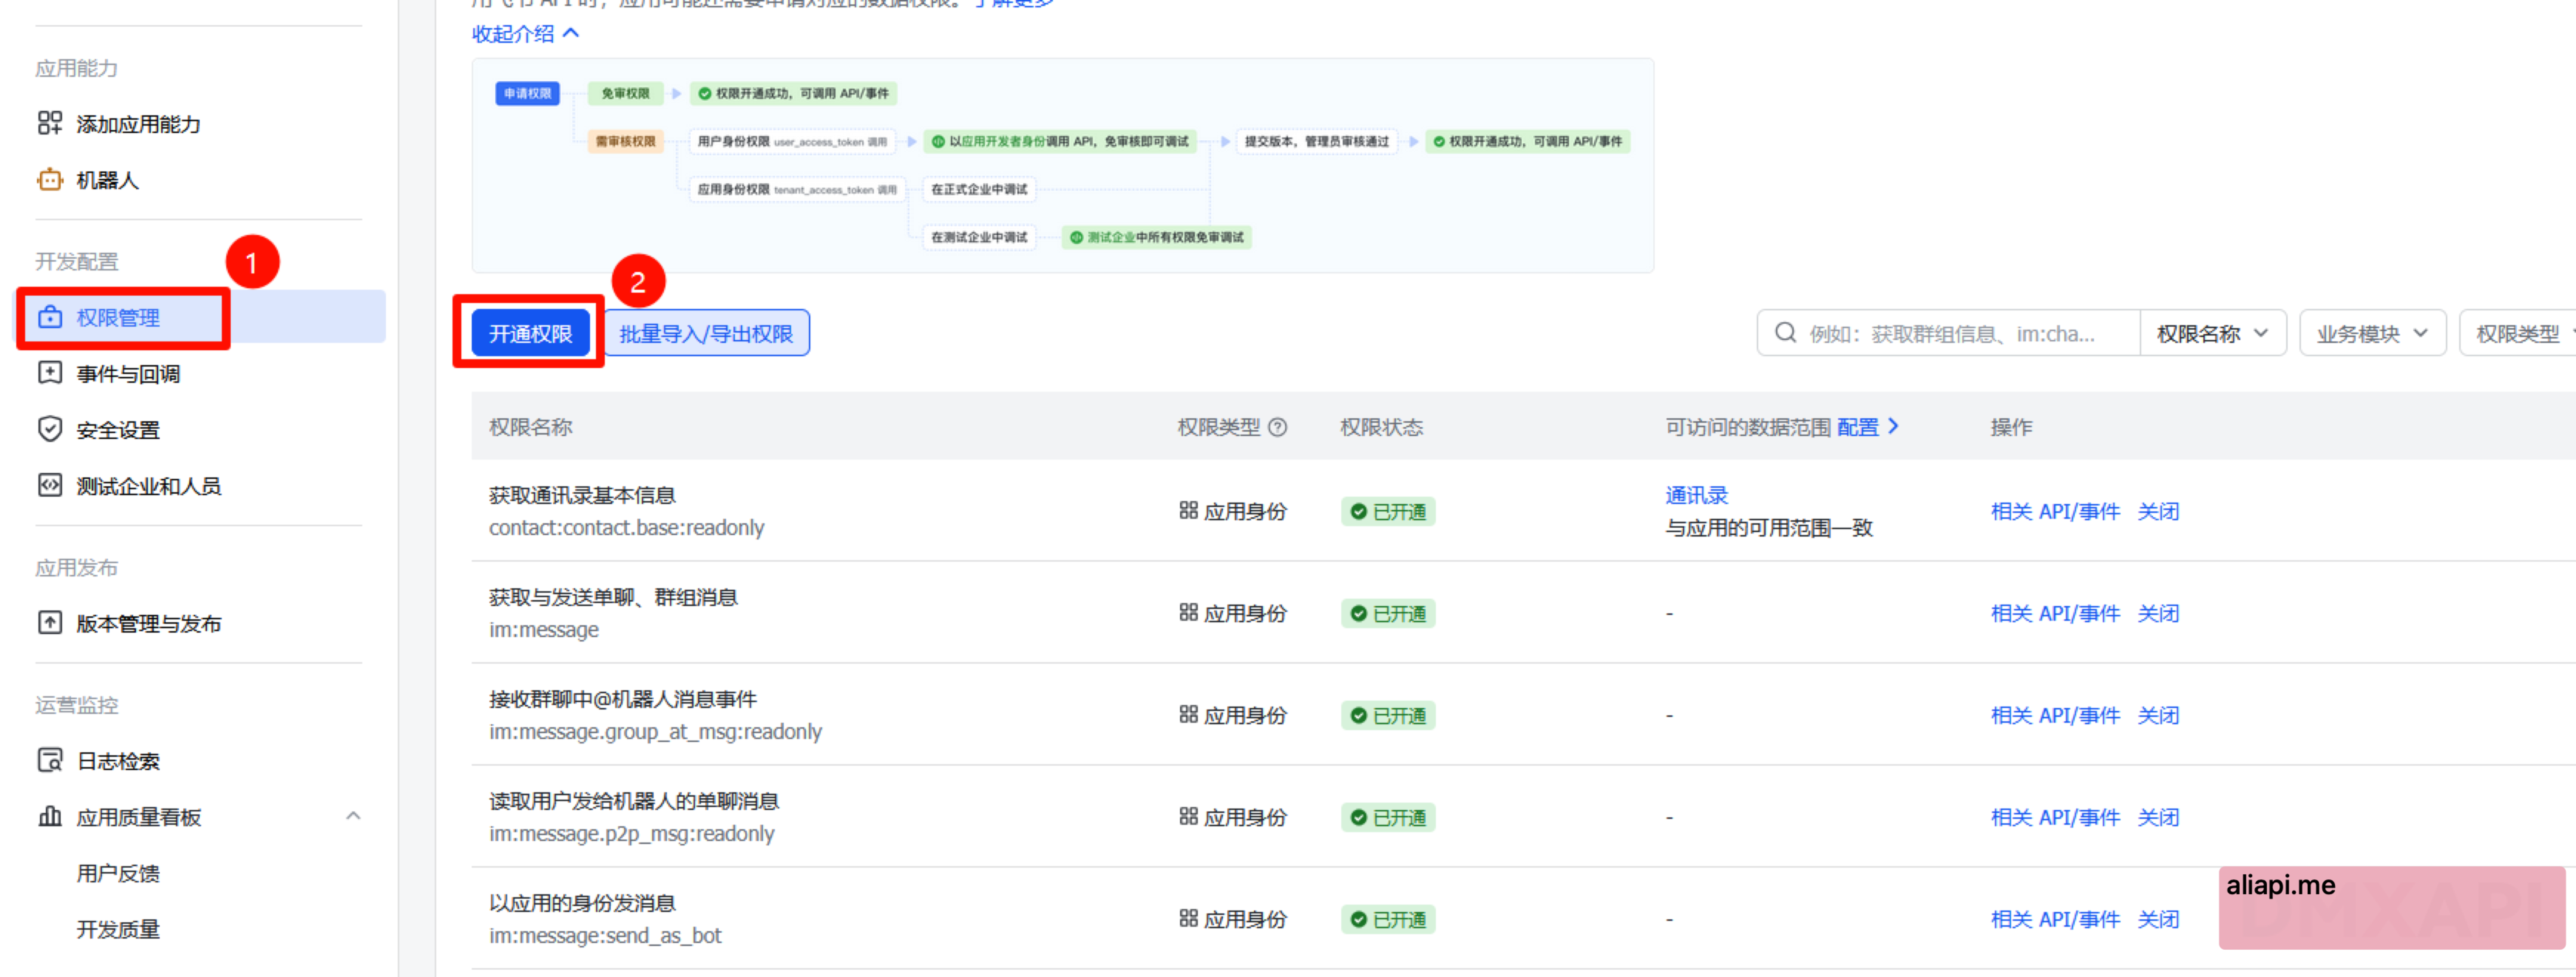
Task: Click the 接收群聊中@机器人消息事件 permission name
Action: [623, 699]
